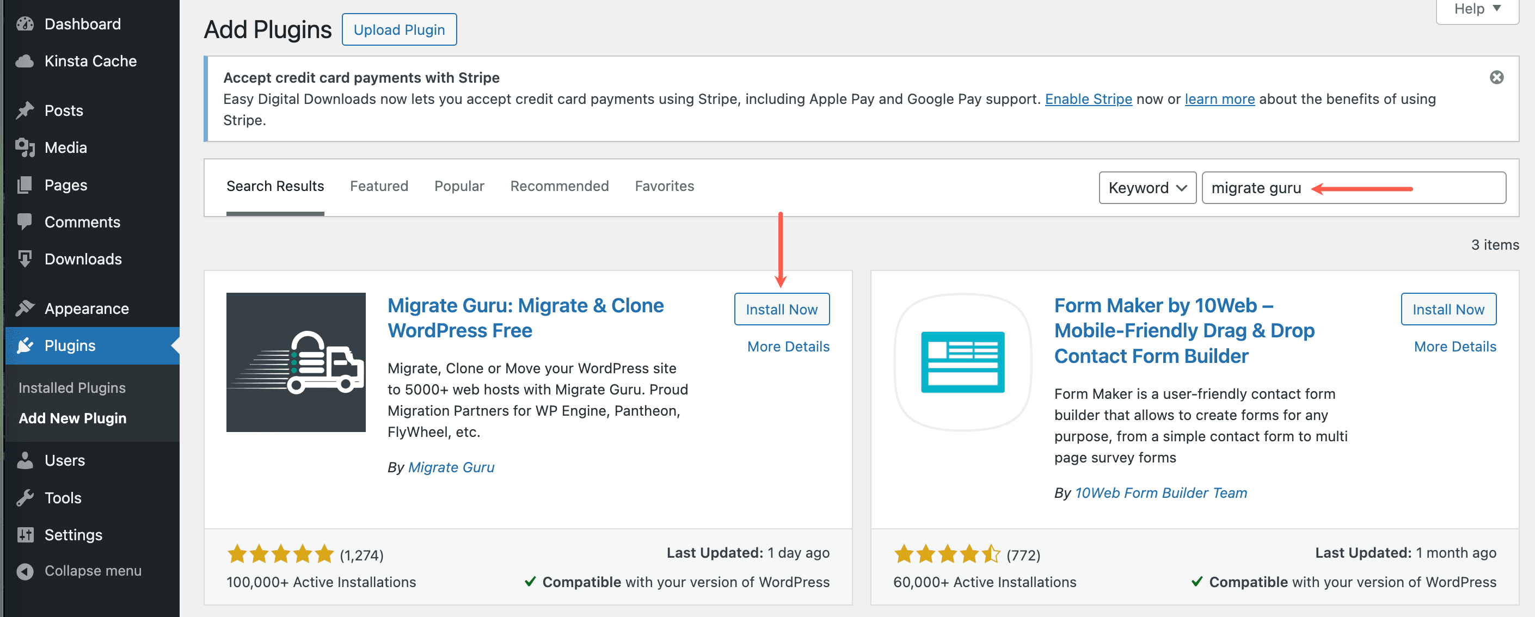This screenshot has height=617, width=1535.
Task: Open the Media library icon
Action: 25,147
